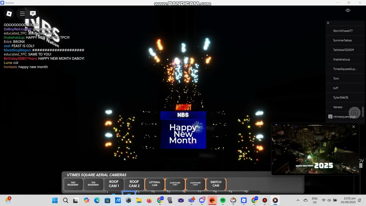This screenshot has width=366, height=206.
Task: Switch to Roof Cam 2
Action: coord(134,184)
